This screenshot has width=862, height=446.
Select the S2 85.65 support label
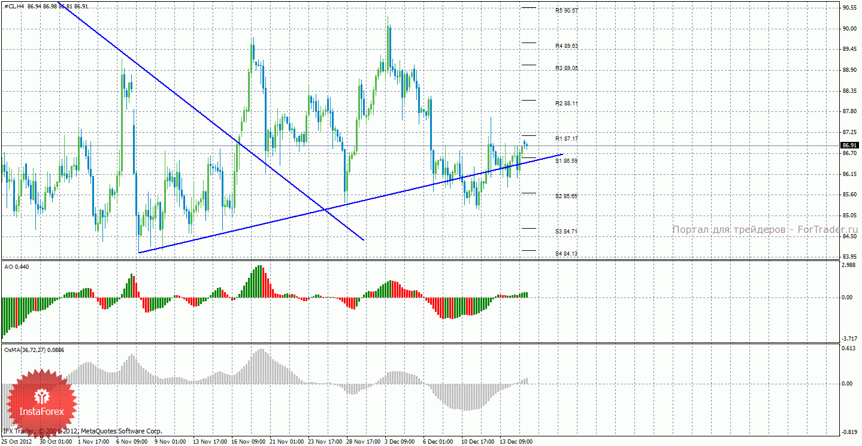[x=566, y=196]
